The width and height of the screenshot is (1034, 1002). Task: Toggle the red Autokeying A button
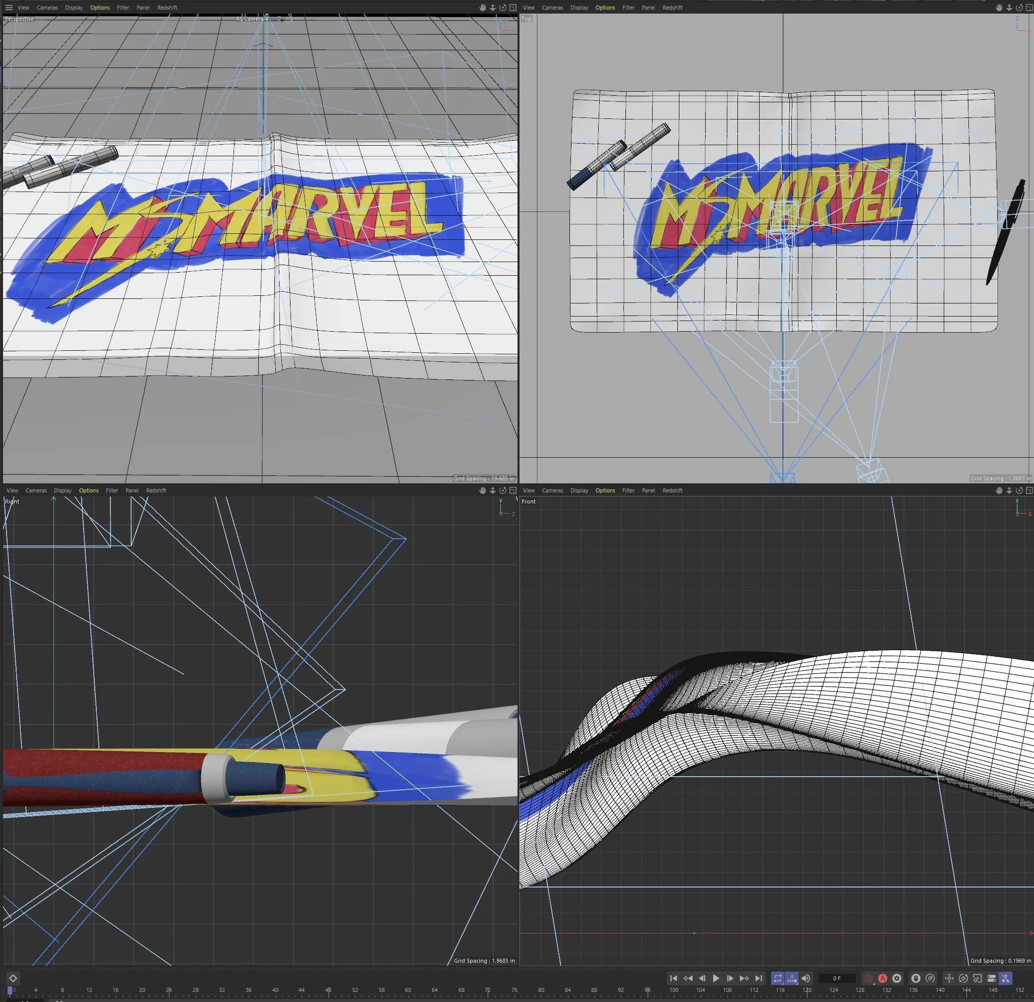pos(882,978)
